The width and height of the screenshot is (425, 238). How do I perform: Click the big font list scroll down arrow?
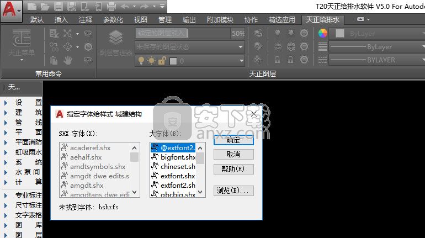[200, 192]
